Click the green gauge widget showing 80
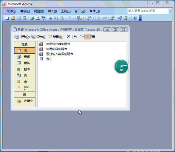175x152 pixels. (121, 67)
